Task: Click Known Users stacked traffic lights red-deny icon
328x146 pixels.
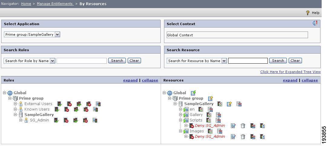Action: pyautogui.click(x=86, y=109)
